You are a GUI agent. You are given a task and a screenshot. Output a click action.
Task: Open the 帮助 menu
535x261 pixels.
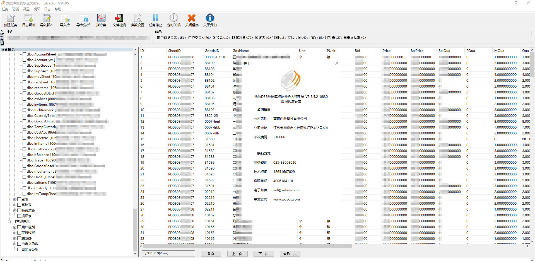58,9
